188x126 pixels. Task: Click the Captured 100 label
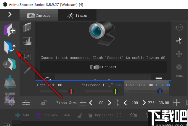pos(49,85)
